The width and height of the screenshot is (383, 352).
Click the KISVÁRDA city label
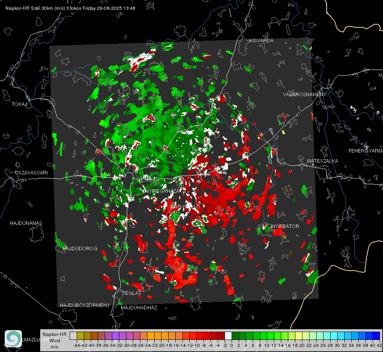[261, 41]
